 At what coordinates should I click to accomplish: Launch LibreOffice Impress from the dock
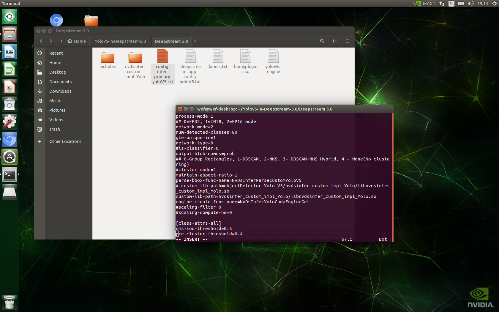pyautogui.click(x=10, y=87)
